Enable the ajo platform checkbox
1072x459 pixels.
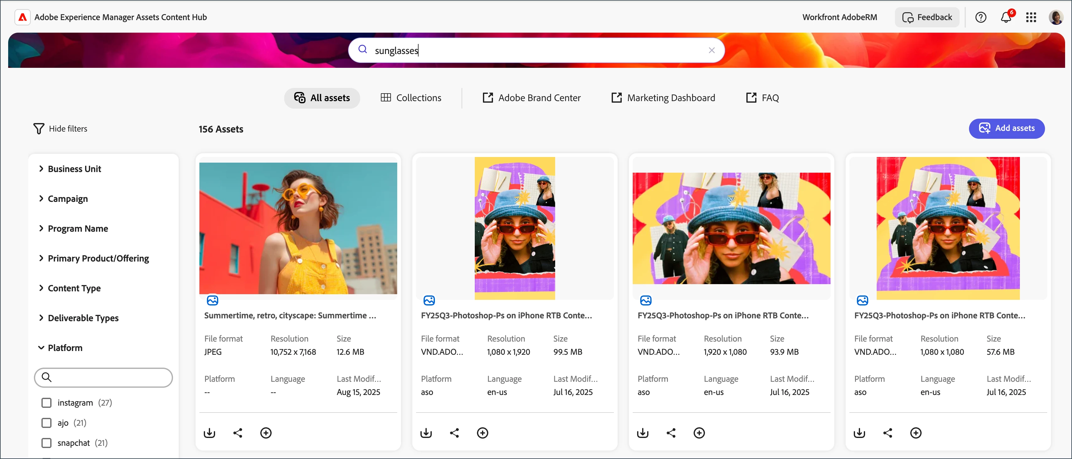[46, 422]
